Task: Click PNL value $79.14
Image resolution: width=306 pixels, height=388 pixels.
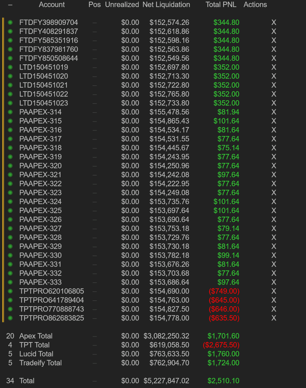Action: click(x=228, y=229)
